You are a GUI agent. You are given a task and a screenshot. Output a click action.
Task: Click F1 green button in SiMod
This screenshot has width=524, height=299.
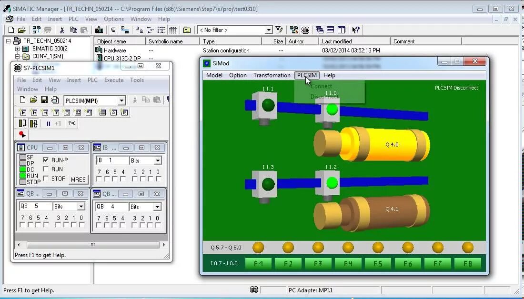point(258,264)
